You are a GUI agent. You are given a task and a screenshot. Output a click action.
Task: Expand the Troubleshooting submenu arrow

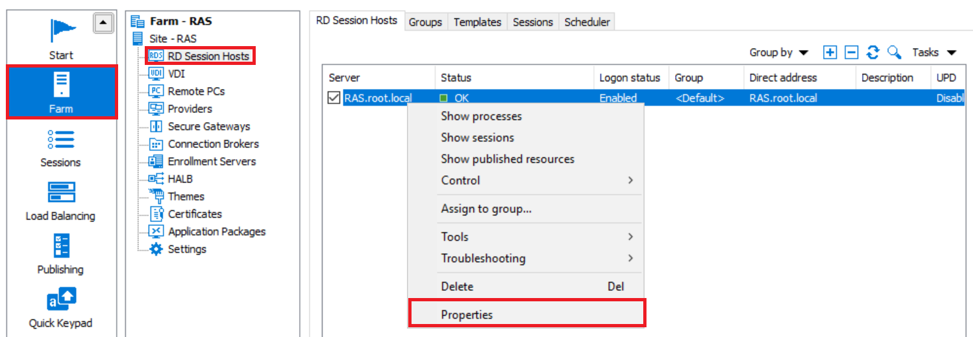pyautogui.click(x=630, y=258)
